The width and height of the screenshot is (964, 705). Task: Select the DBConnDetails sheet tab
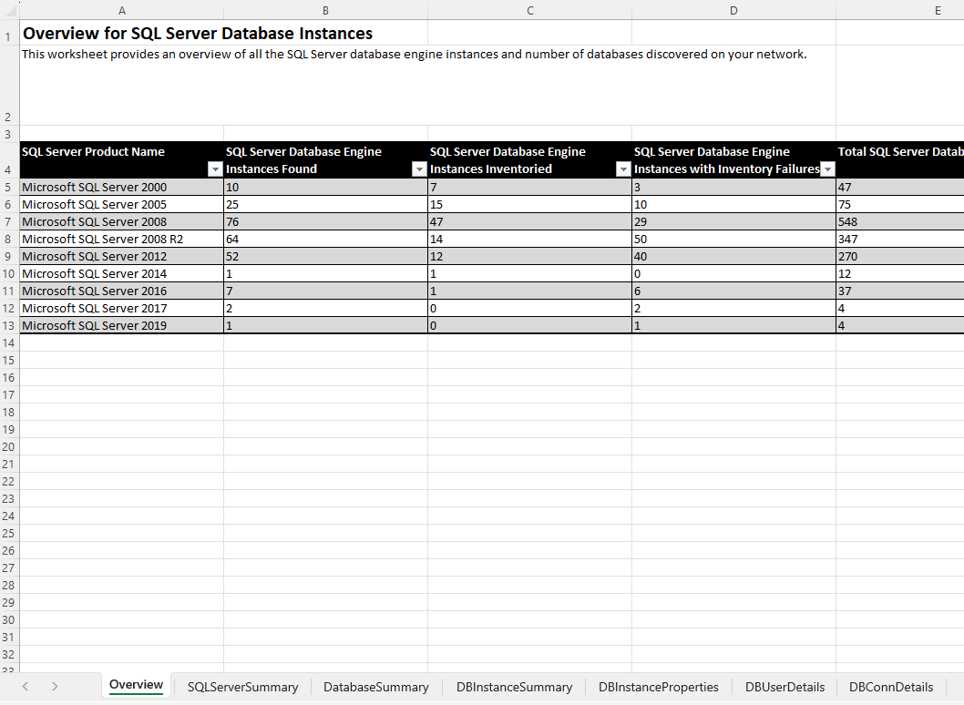(x=891, y=687)
